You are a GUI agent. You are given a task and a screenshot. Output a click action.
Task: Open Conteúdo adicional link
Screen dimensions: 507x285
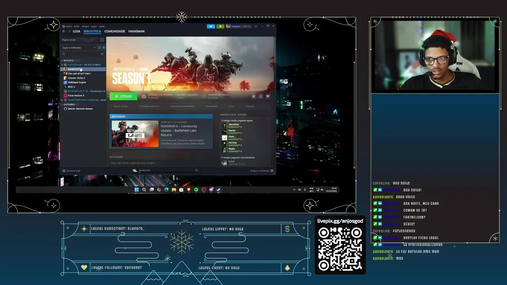pyautogui.click(x=149, y=106)
